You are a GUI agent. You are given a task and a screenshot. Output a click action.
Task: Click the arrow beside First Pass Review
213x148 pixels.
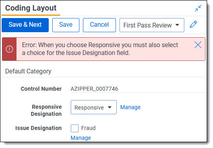177,25
